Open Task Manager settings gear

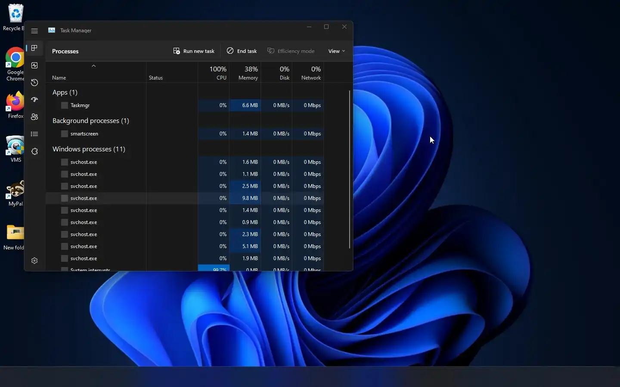(34, 261)
